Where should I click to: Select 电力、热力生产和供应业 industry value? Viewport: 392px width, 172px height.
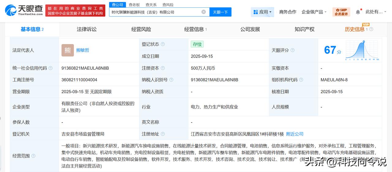pos(214,107)
